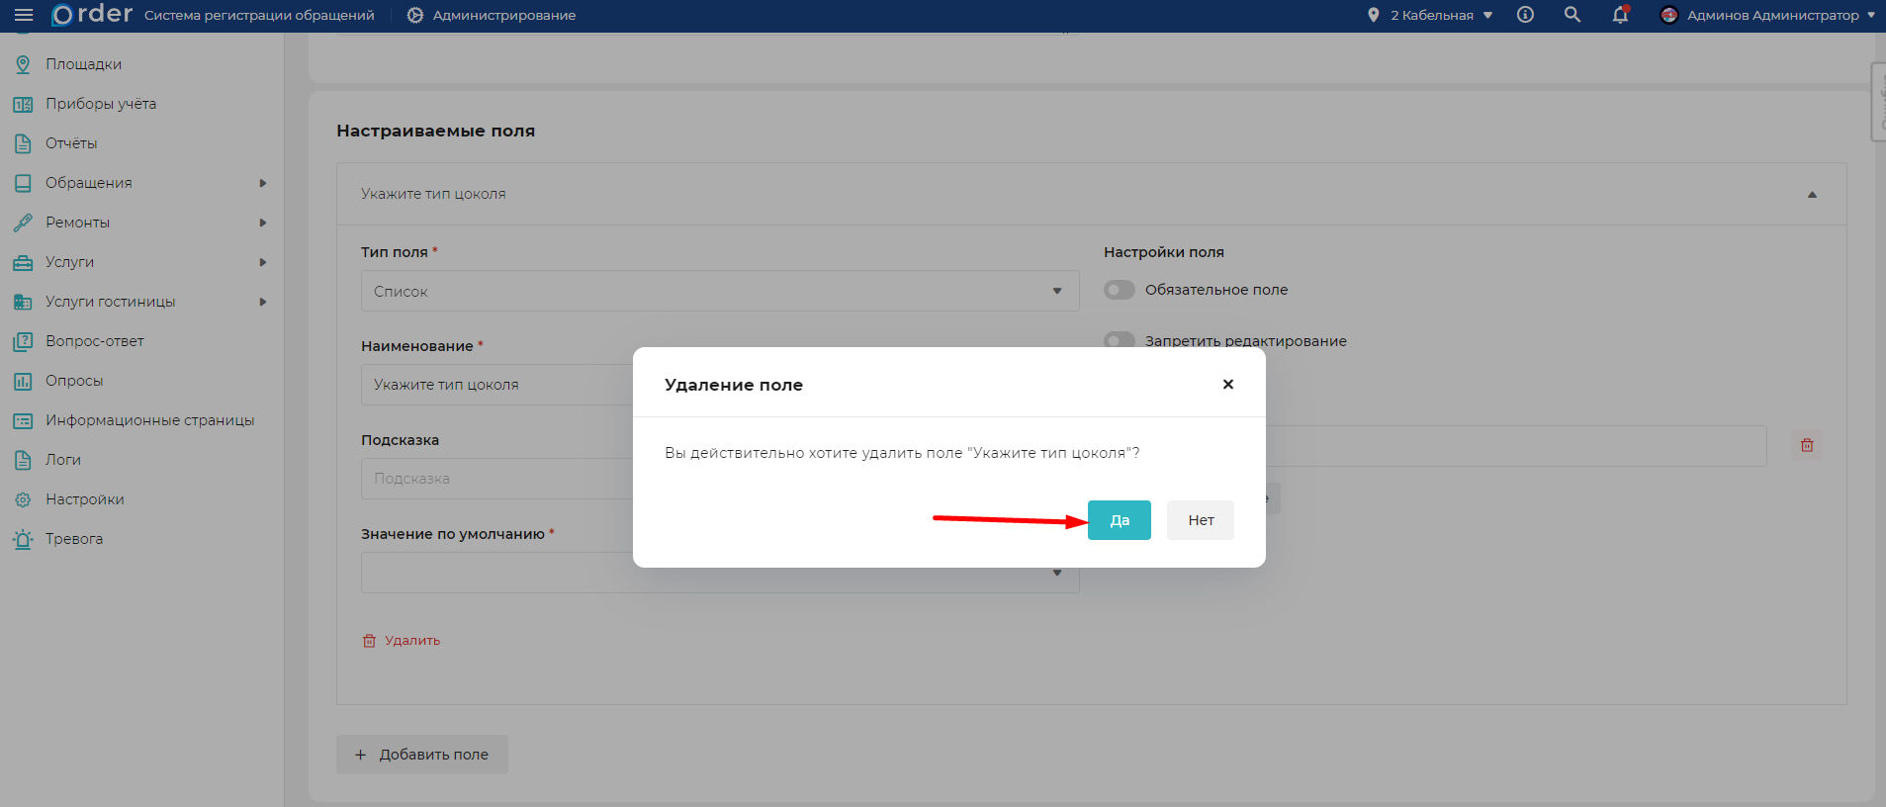Click the Площадки location pin icon

(x=23, y=64)
